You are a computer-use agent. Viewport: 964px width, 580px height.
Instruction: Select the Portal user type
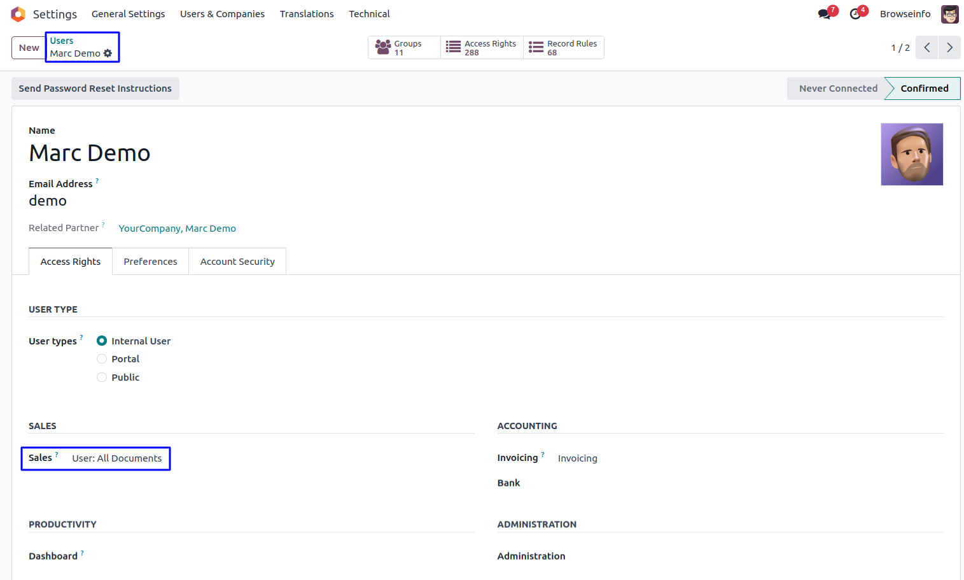click(x=102, y=359)
